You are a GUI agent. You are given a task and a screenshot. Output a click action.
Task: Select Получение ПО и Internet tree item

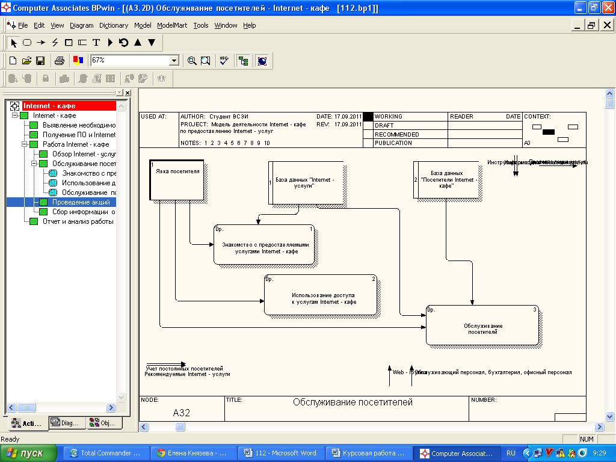coord(79,135)
